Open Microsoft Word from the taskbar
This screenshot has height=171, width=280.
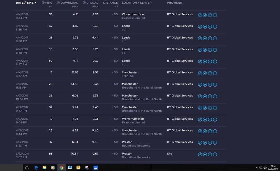point(70,168)
